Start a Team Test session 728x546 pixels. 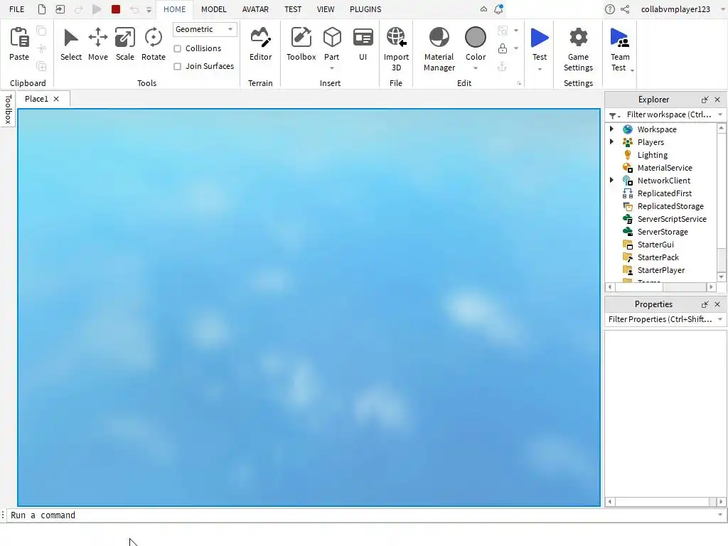tap(620, 49)
